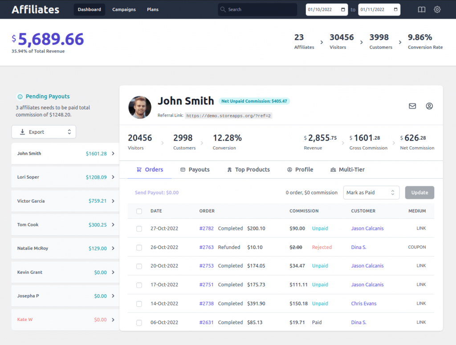Image resolution: width=456 pixels, height=345 pixels.
Task: Click the download icon inside the Export control
Action: 22,132
